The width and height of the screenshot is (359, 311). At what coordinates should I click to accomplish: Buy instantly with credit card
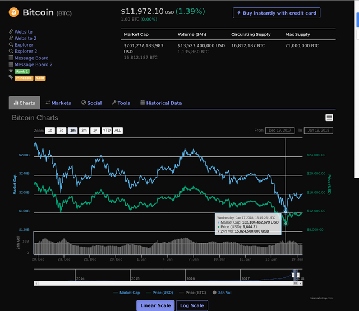(x=277, y=13)
